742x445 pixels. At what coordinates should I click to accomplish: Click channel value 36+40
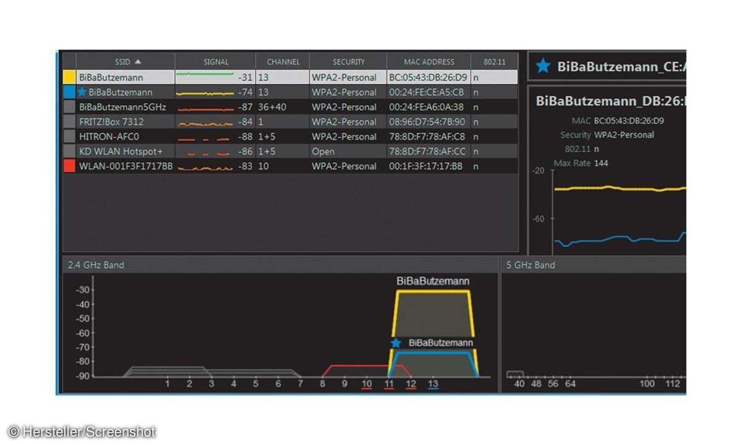click(x=273, y=107)
